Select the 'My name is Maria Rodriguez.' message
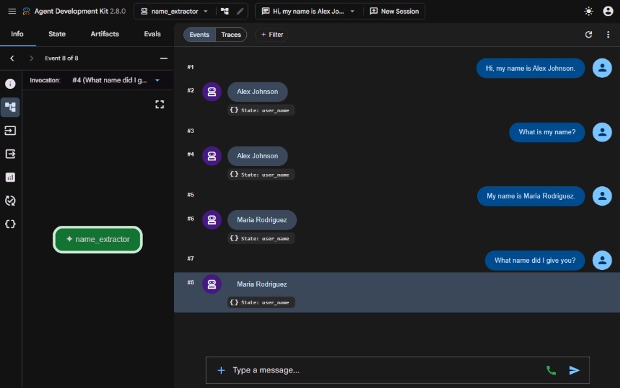 click(x=530, y=196)
